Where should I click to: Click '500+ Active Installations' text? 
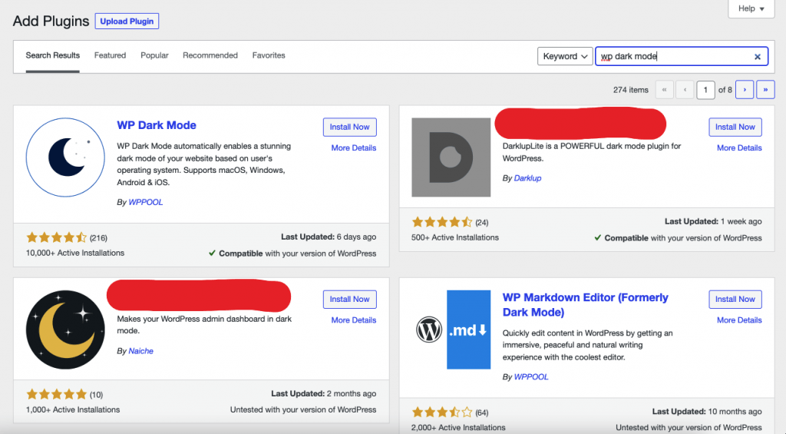point(455,237)
